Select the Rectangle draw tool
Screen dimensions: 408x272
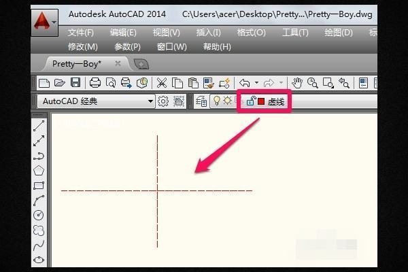point(39,185)
